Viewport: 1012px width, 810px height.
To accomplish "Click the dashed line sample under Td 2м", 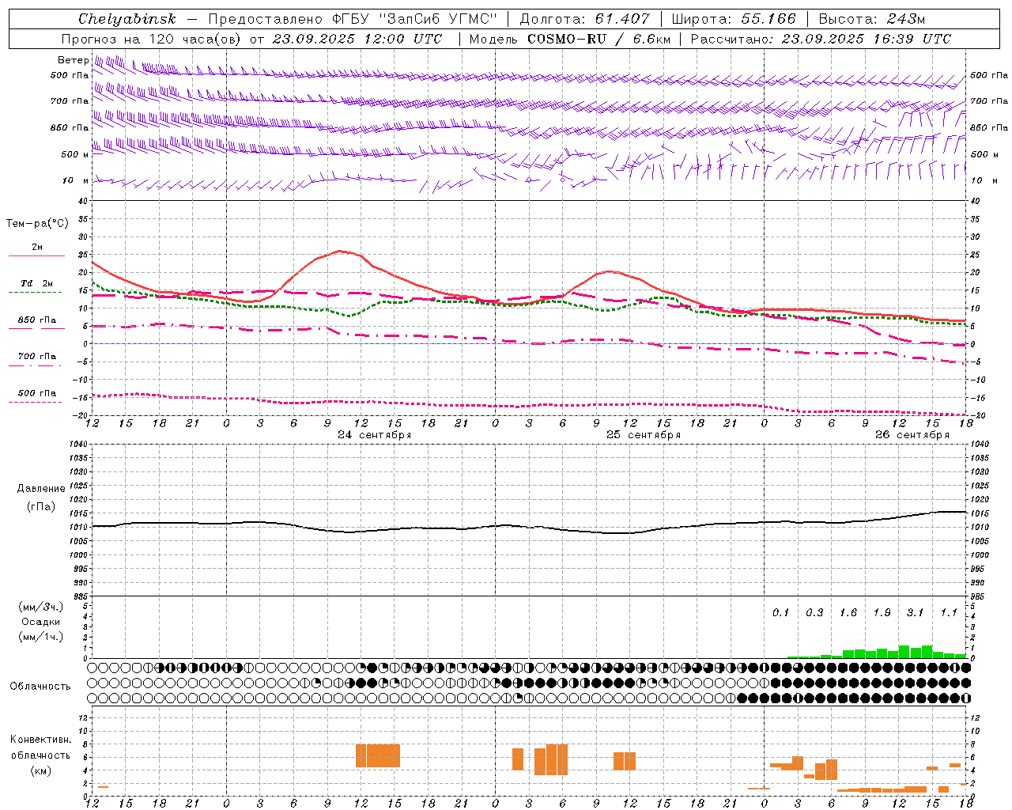I will (x=36, y=292).
